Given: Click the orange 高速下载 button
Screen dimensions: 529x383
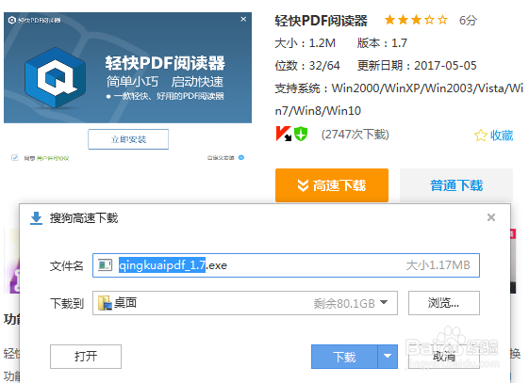Looking at the screenshot, I should [332, 185].
